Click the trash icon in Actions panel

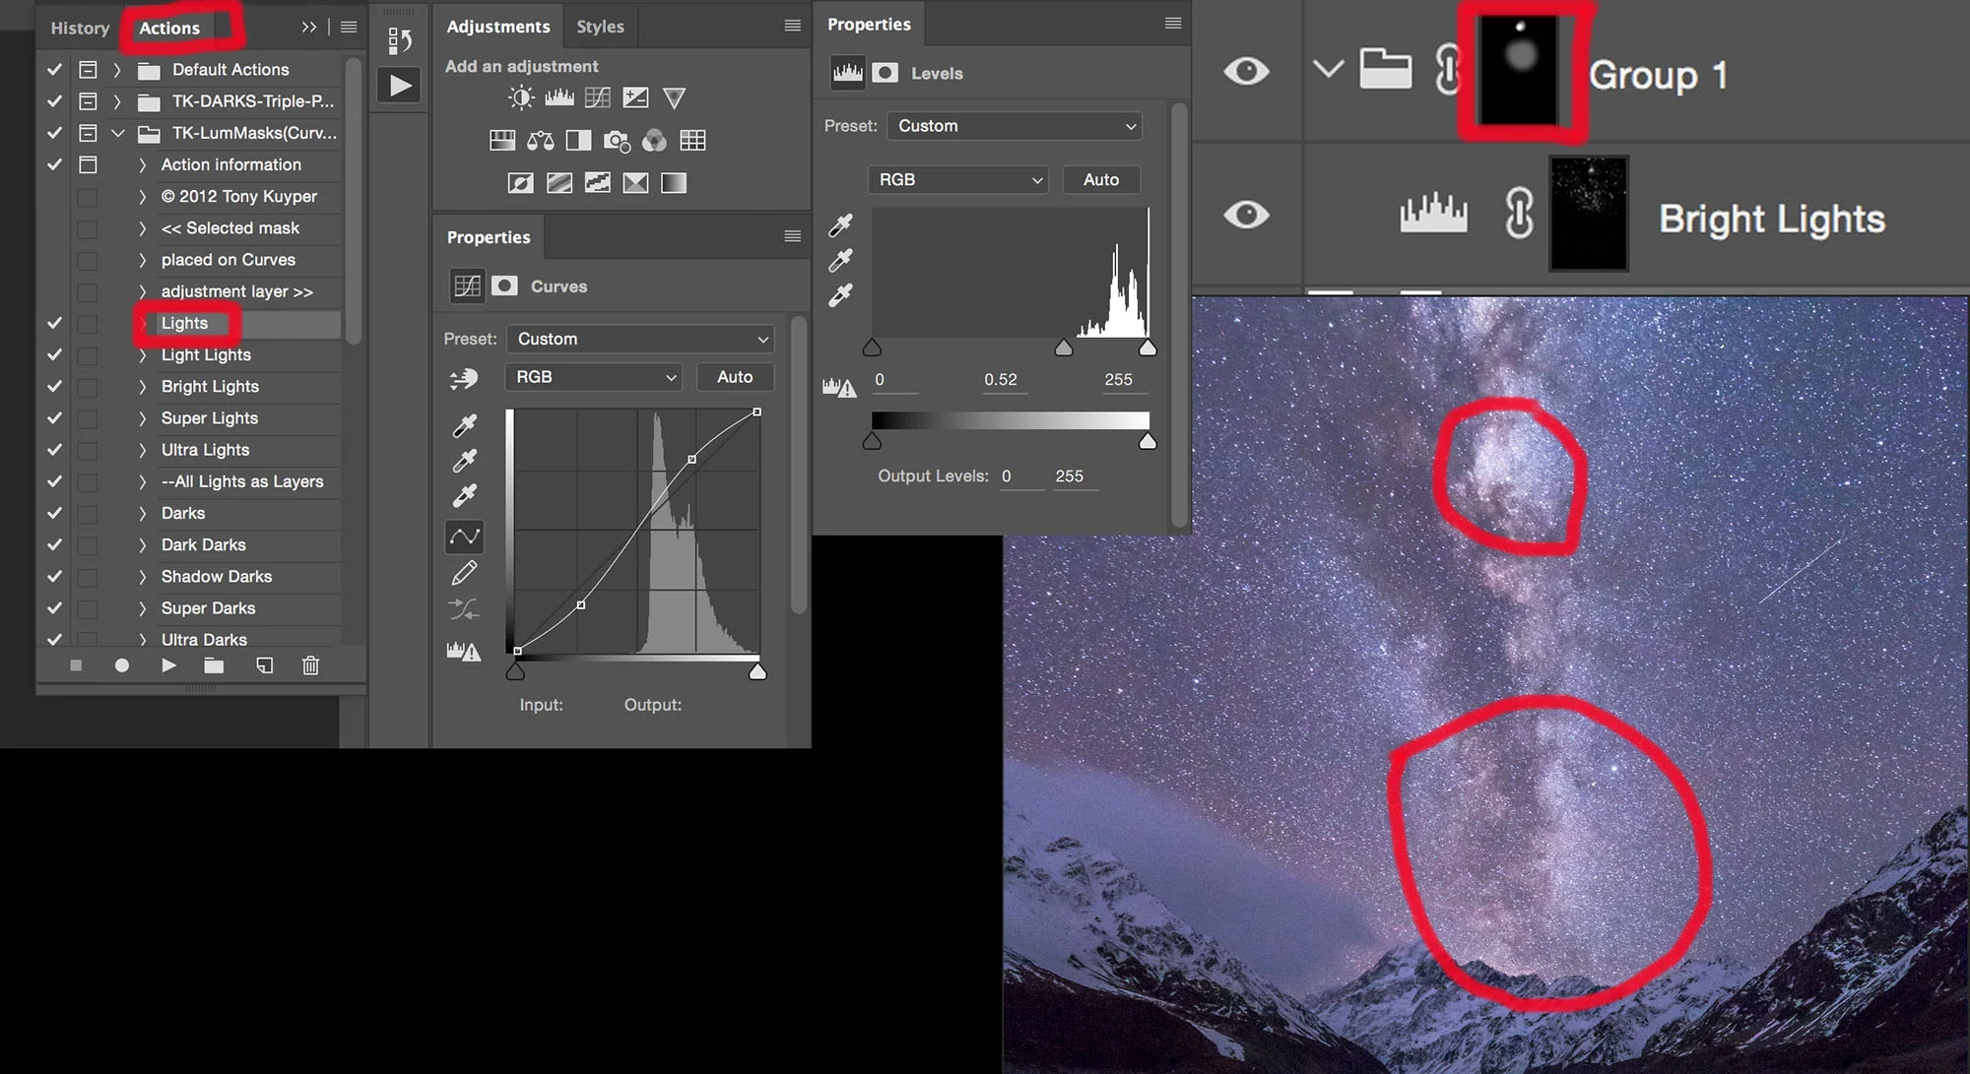[310, 665]
